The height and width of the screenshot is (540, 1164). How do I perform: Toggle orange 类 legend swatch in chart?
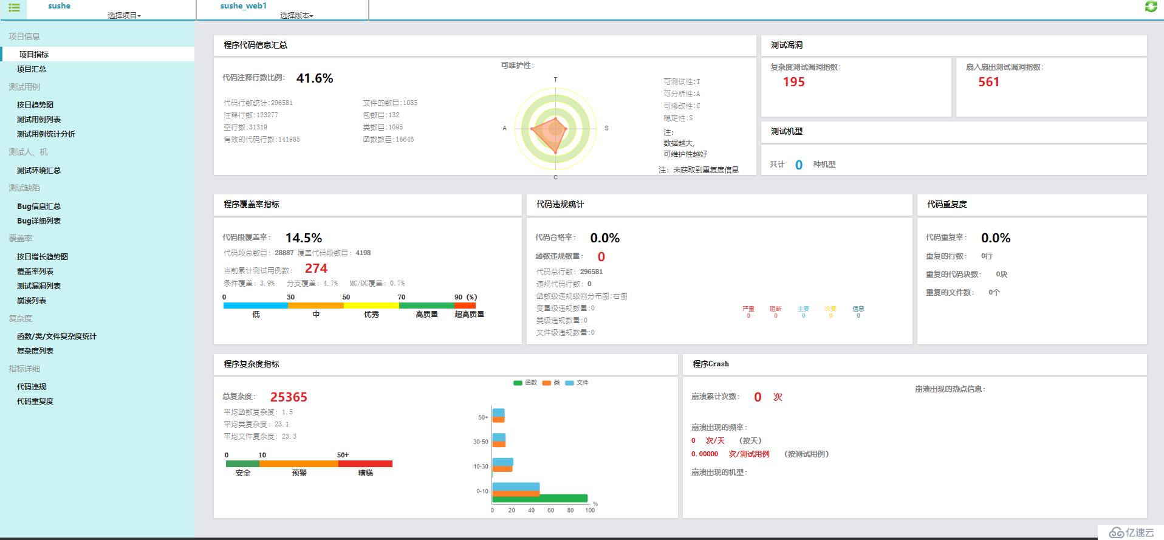point(547,383)
